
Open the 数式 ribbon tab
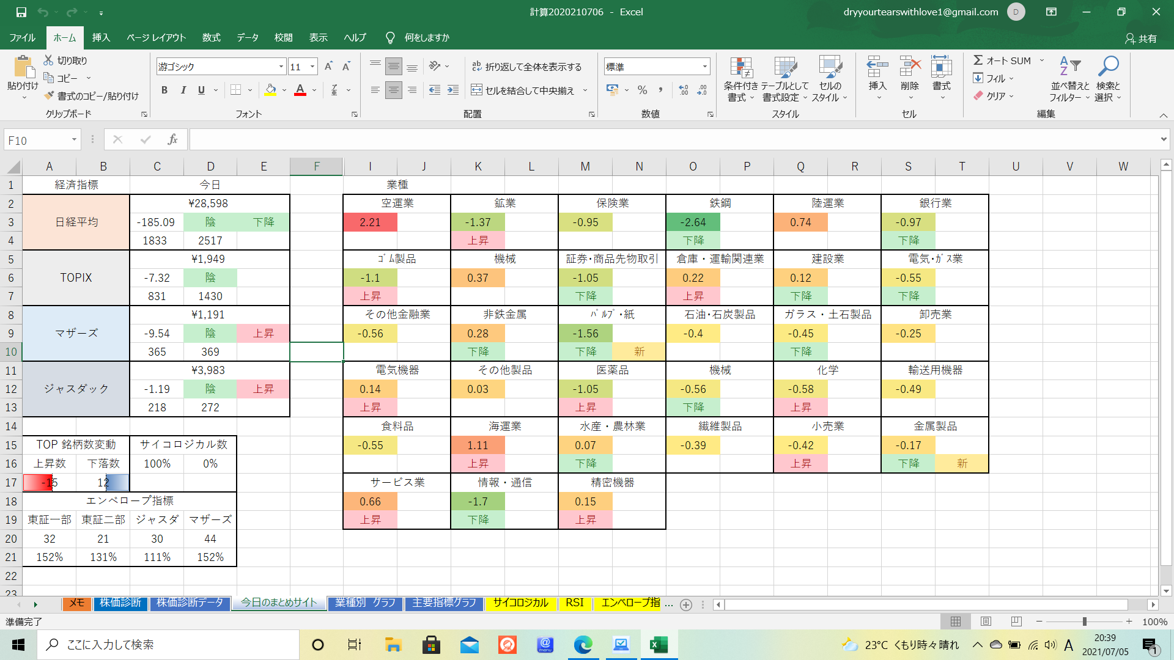point(211,38)
